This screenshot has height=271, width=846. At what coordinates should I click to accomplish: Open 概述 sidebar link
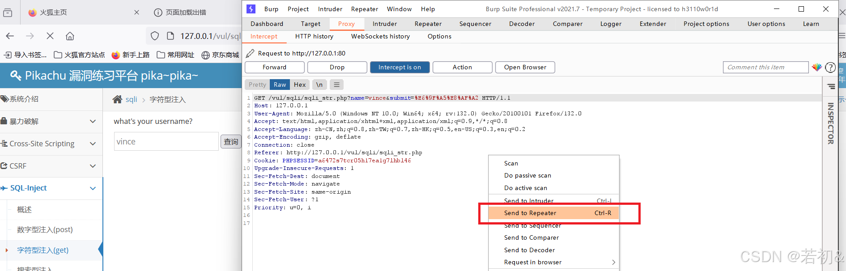[24, 210]
